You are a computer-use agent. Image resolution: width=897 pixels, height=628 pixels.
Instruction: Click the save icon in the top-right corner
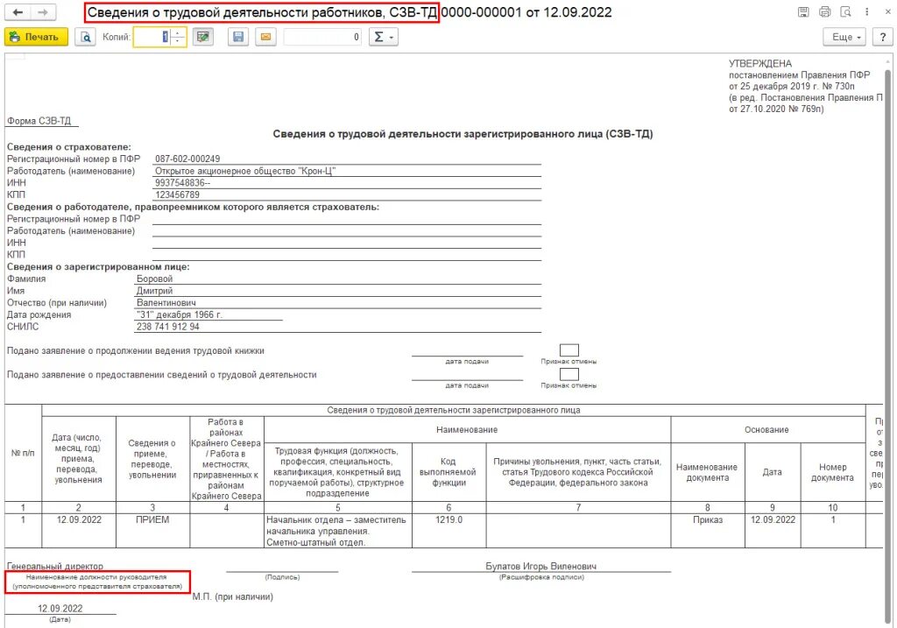803,11
